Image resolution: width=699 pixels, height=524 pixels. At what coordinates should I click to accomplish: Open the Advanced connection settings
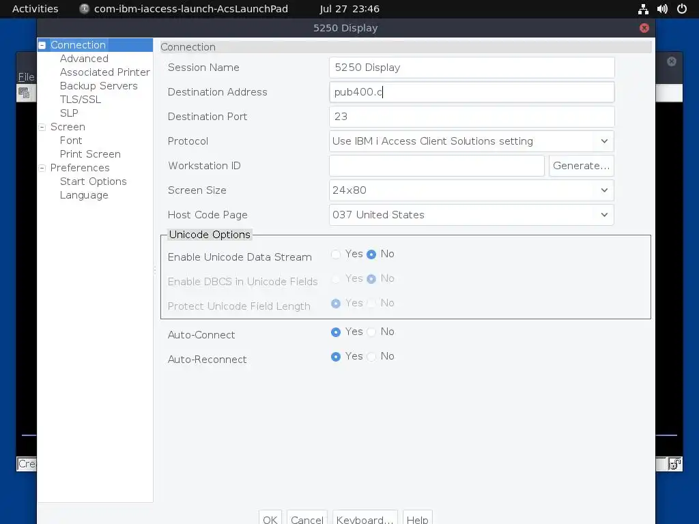pos(84,59)
